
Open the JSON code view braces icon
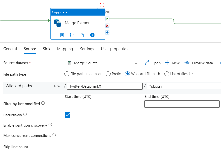click(x=72, y=35)
